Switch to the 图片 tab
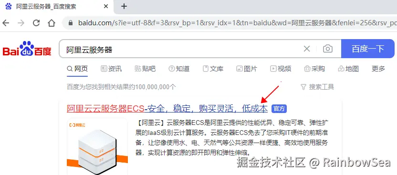This screenshot has width=397, height=175. point(247,69)
